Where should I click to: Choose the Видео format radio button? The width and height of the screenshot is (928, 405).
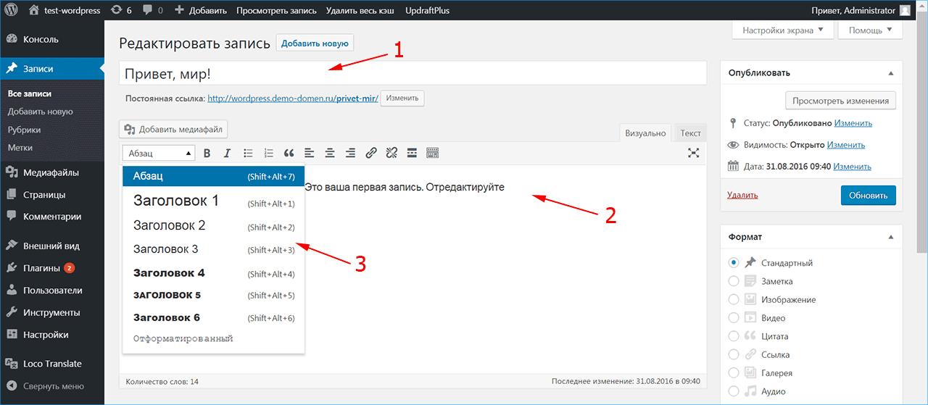pos(734,318)
